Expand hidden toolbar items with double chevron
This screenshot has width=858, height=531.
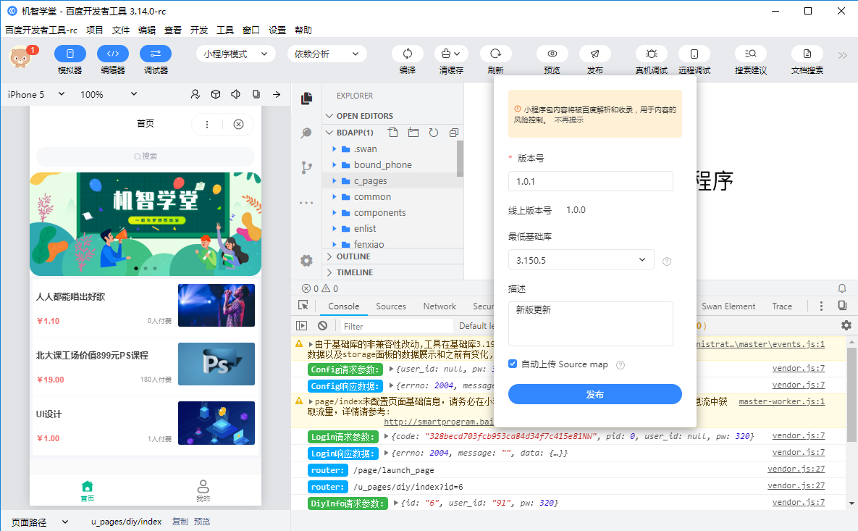click(x=843, y=55)
